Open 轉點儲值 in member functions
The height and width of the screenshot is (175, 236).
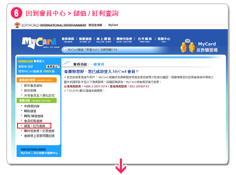point(30,111)
